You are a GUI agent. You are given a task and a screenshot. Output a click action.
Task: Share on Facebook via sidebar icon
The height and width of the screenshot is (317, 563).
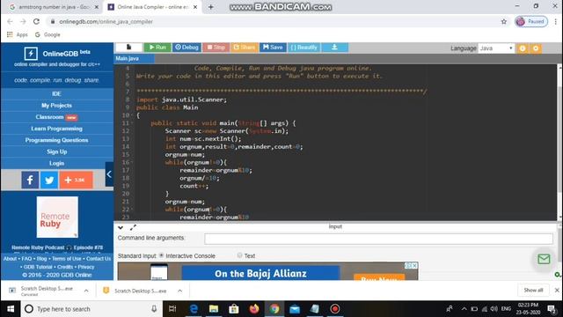coord(30,180)
